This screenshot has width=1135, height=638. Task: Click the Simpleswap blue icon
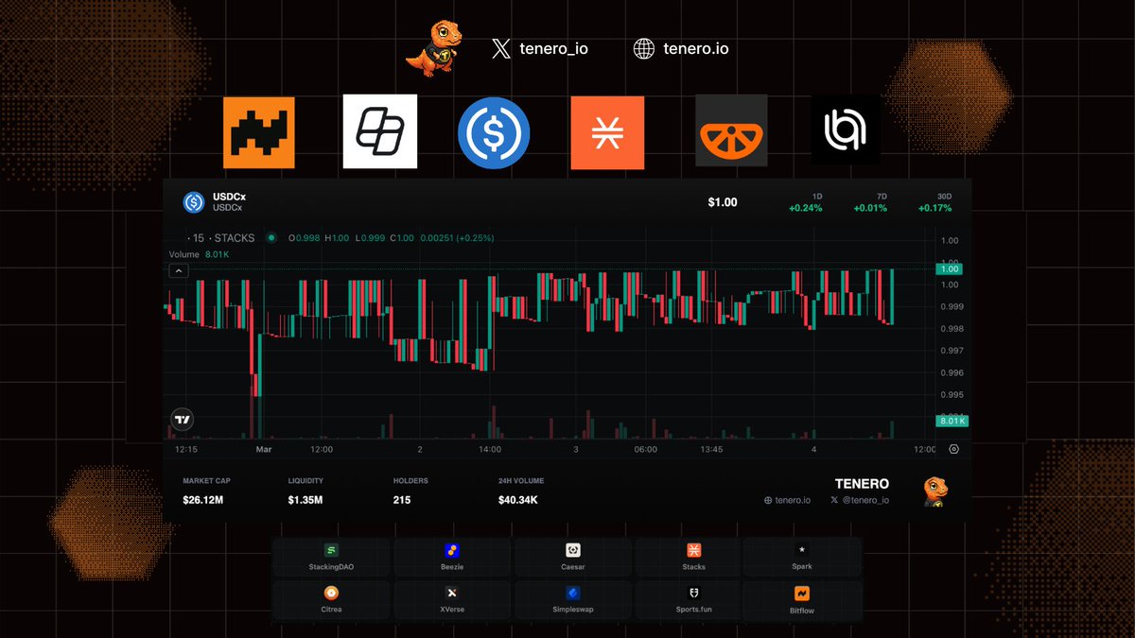[x=572, y=593]
